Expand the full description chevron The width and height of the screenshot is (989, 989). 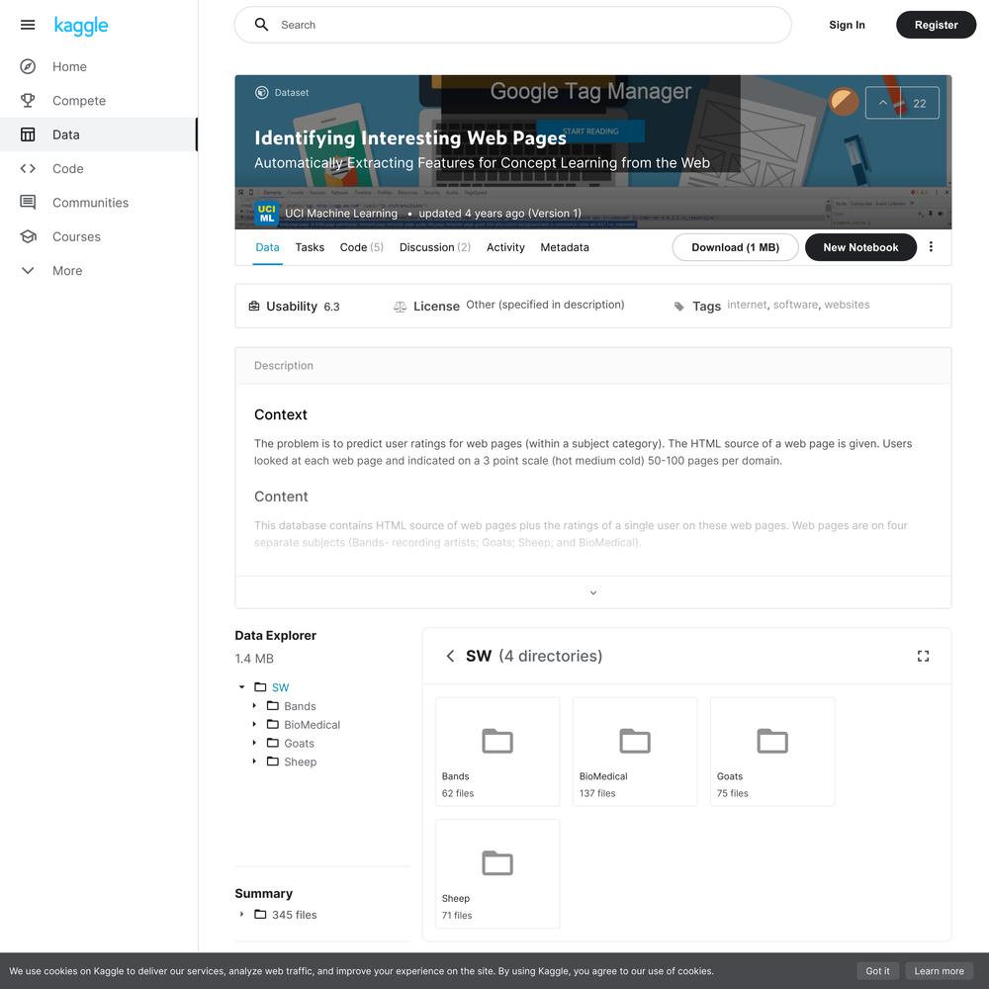coord(592,592)
